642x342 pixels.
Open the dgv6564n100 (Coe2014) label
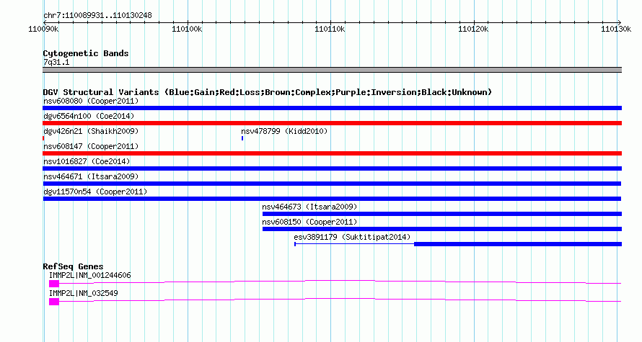[89, 116]
